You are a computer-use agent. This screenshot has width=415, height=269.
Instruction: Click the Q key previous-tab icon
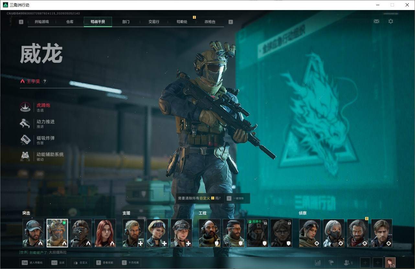[21, 22]
